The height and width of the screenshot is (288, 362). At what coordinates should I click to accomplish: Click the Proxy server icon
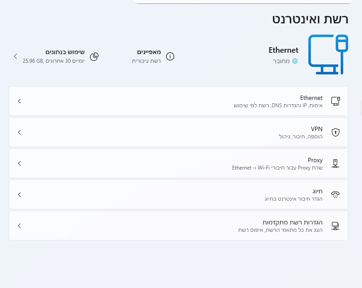click(x=336, y=163)
